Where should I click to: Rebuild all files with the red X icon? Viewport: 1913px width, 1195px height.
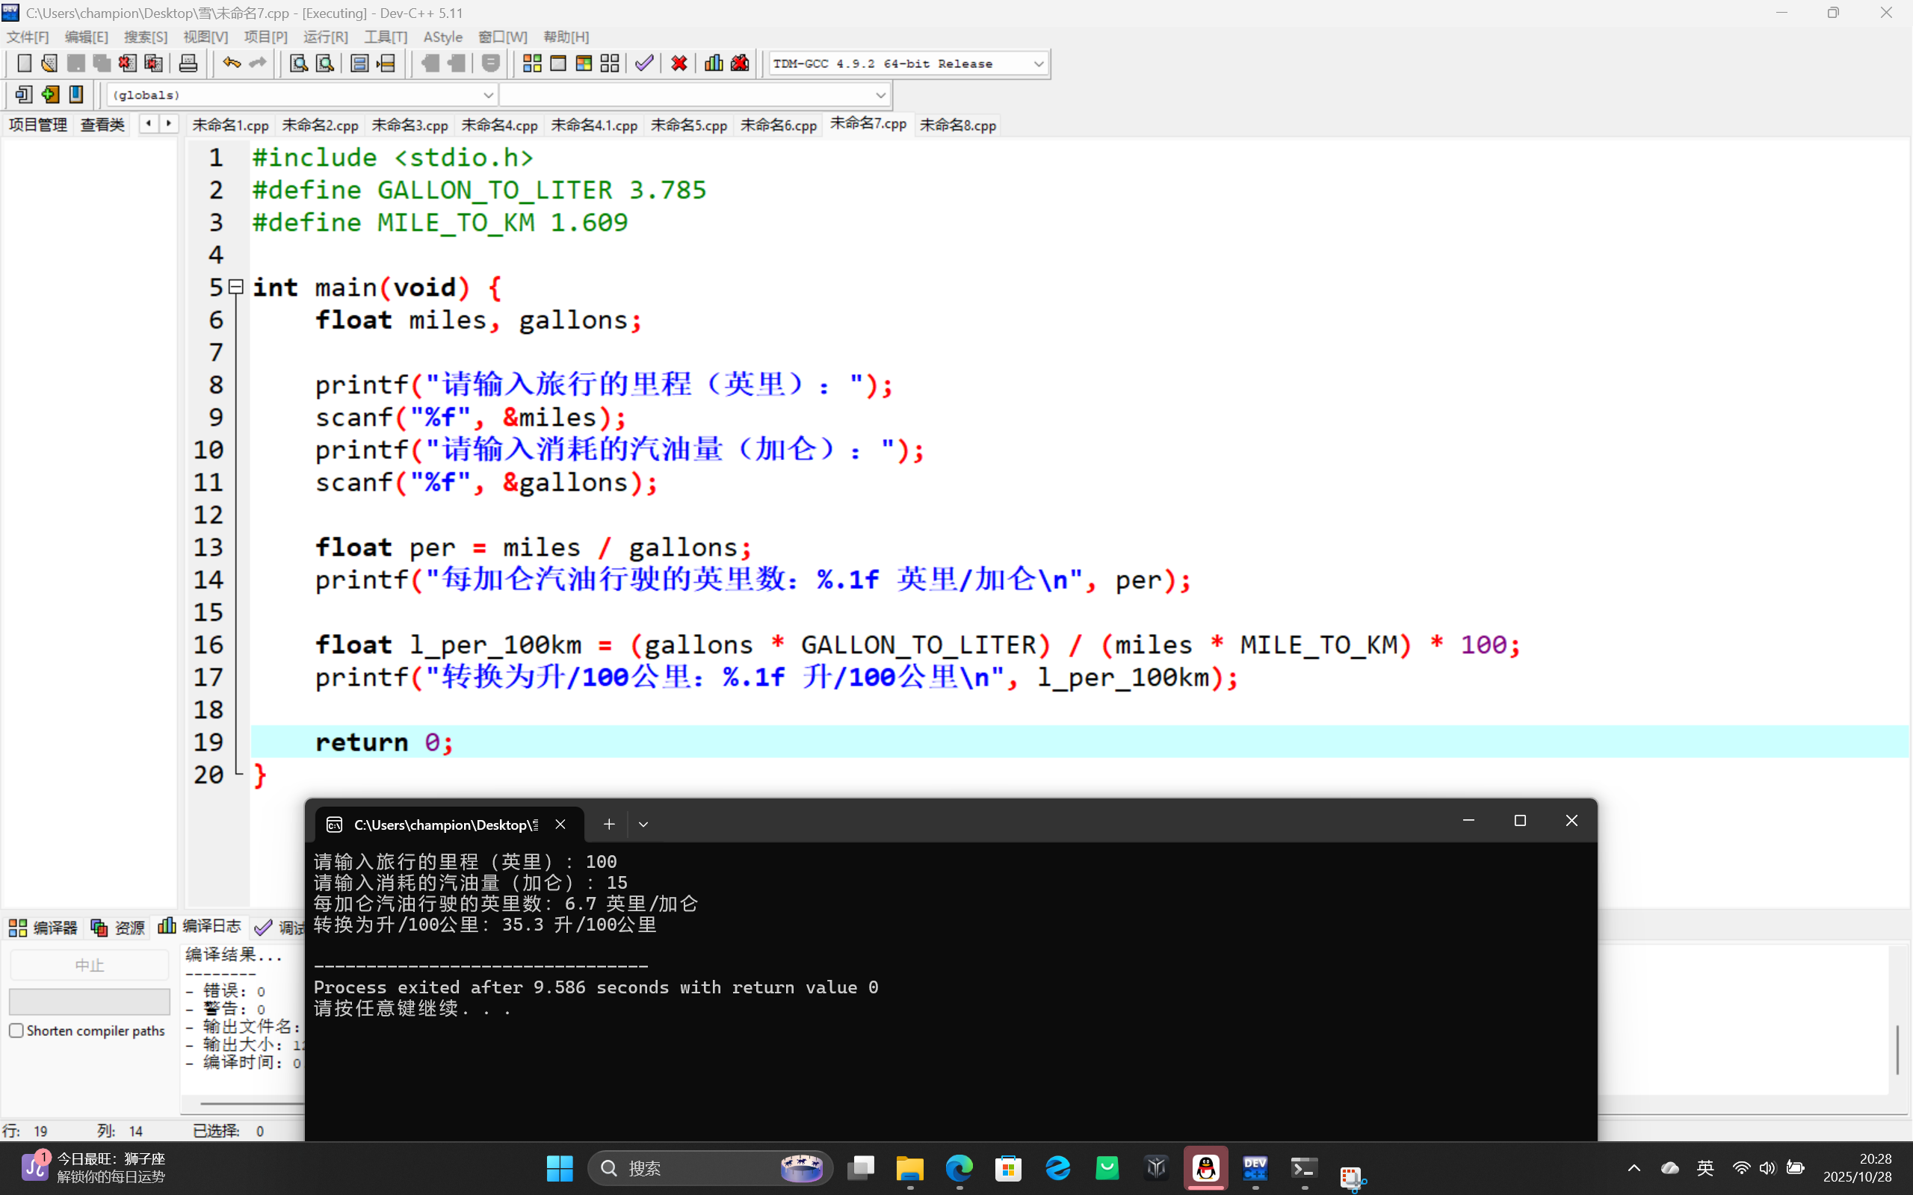(679, 63)
